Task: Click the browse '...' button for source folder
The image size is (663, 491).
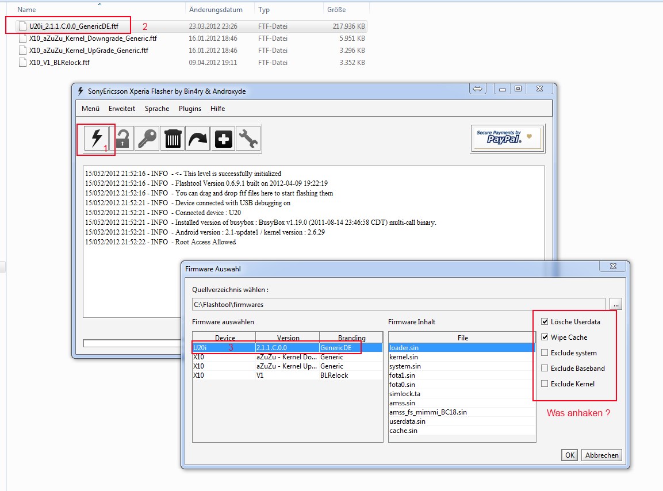Action: click(616, 305)
